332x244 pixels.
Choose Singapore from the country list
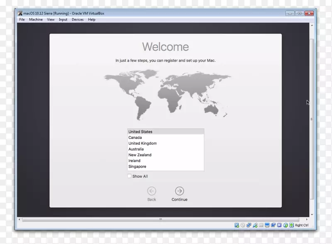137,167
